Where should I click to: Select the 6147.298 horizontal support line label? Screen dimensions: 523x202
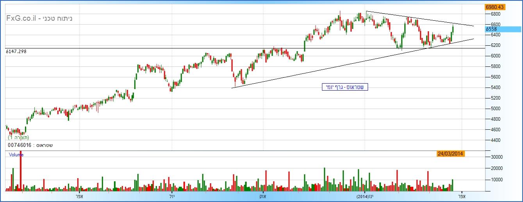16,51
